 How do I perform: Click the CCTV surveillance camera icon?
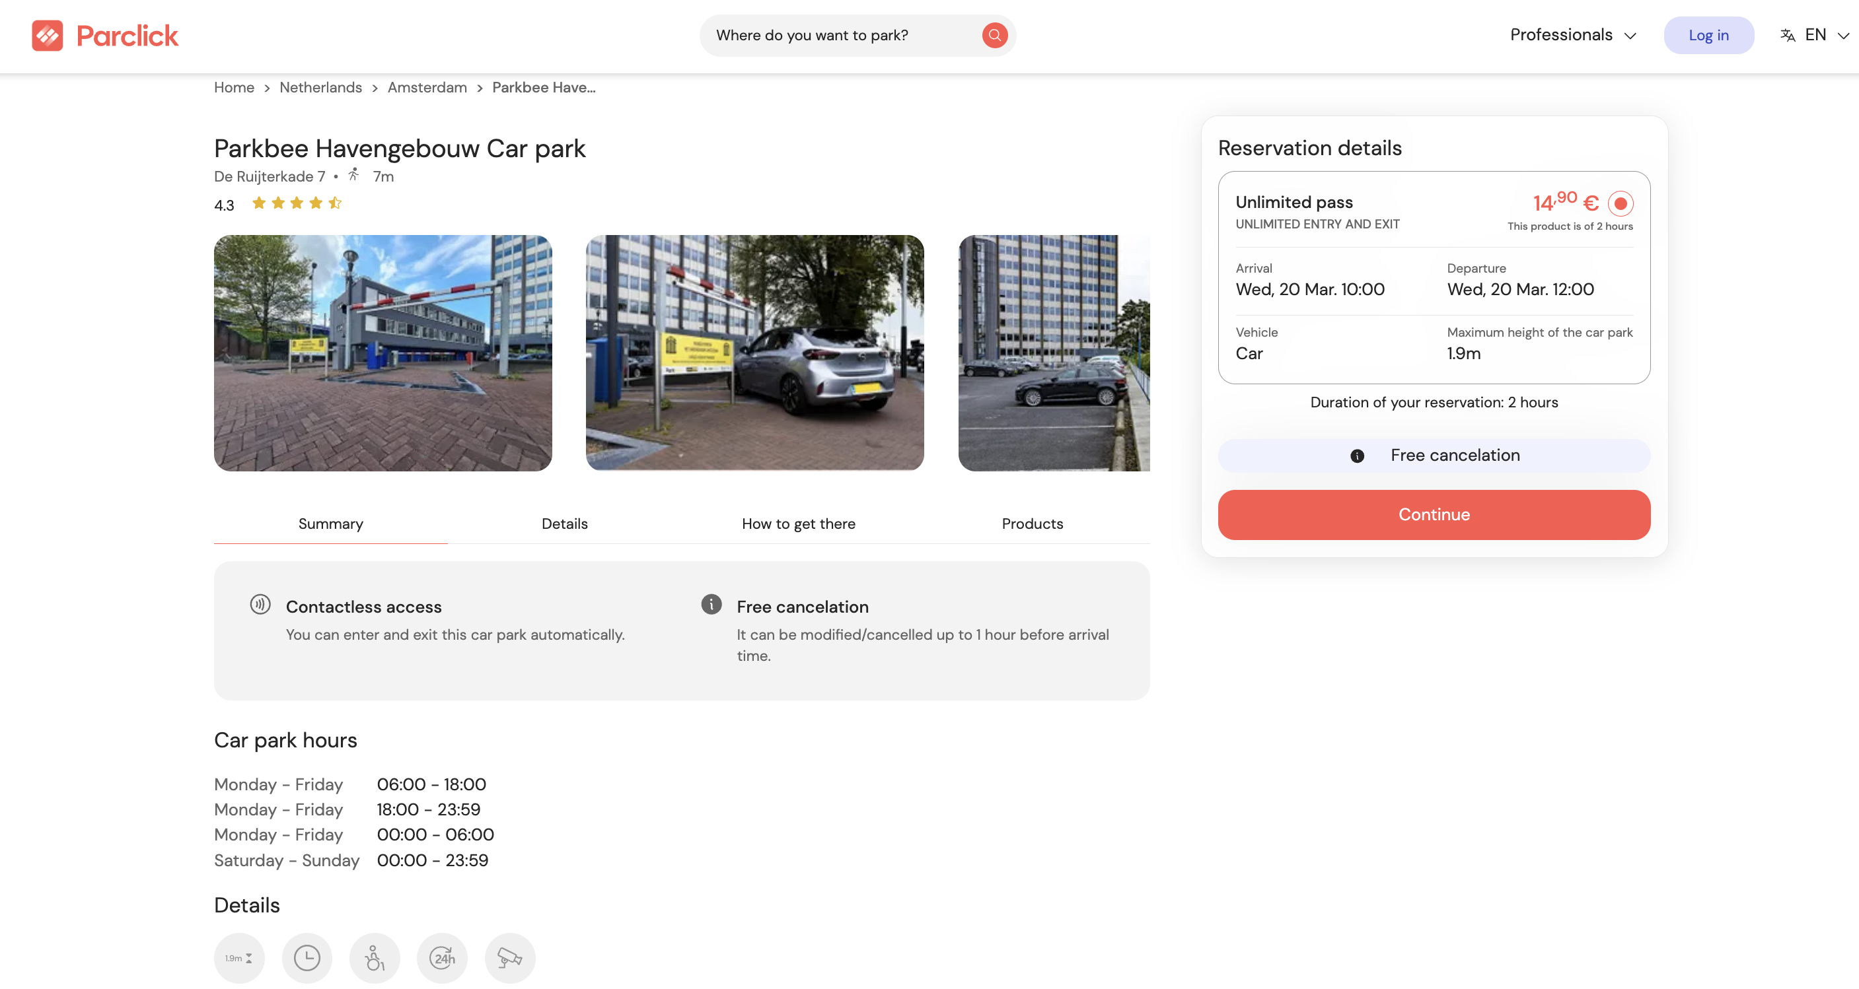509,958
